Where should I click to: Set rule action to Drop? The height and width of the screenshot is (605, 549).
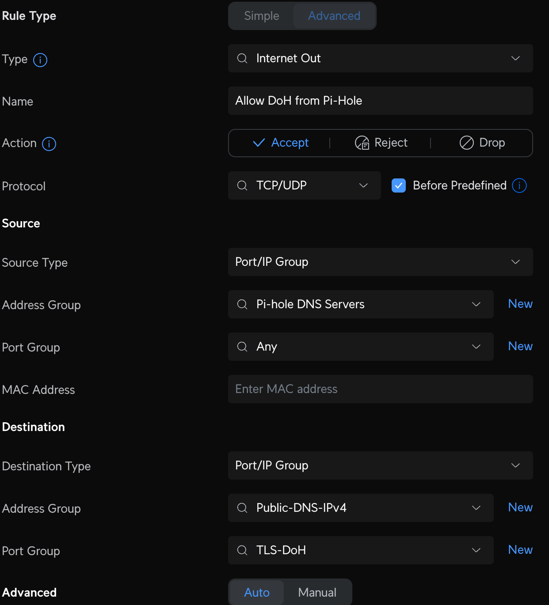(x=482, y=143)
